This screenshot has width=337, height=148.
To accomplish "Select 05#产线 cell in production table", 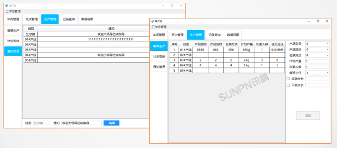I will pos(186,70).
